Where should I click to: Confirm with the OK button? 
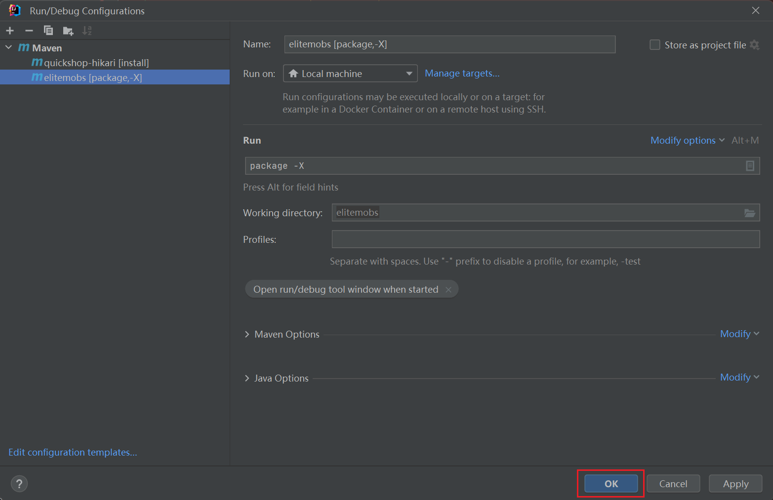point(611,484)
